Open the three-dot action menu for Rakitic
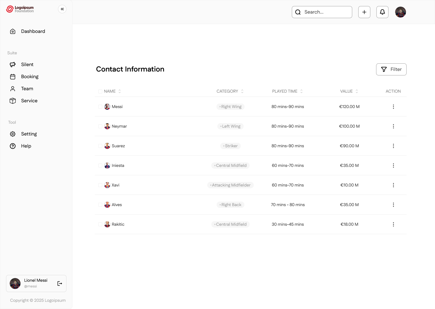Image resolution: width=435 pixels, height=309 pixels. click(393, 224)
